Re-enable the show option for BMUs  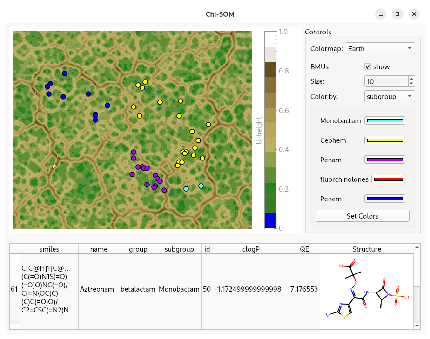[x=368, y=66]
